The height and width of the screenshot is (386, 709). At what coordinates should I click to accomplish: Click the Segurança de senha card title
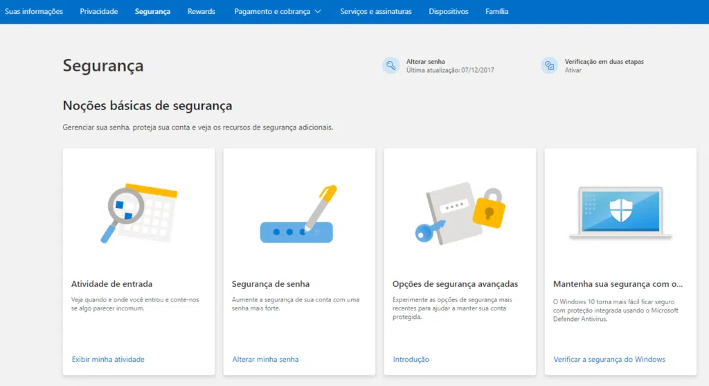tap(271, 283)
